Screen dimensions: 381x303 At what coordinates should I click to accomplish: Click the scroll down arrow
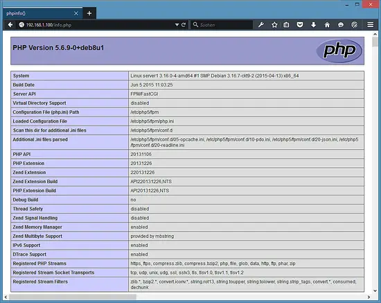[x=375, y=291]
